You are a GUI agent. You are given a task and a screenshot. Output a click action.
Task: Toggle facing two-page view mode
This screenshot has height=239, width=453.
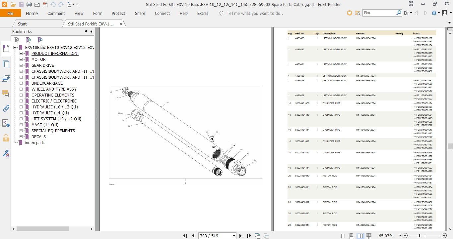click(x=360, y=236)
